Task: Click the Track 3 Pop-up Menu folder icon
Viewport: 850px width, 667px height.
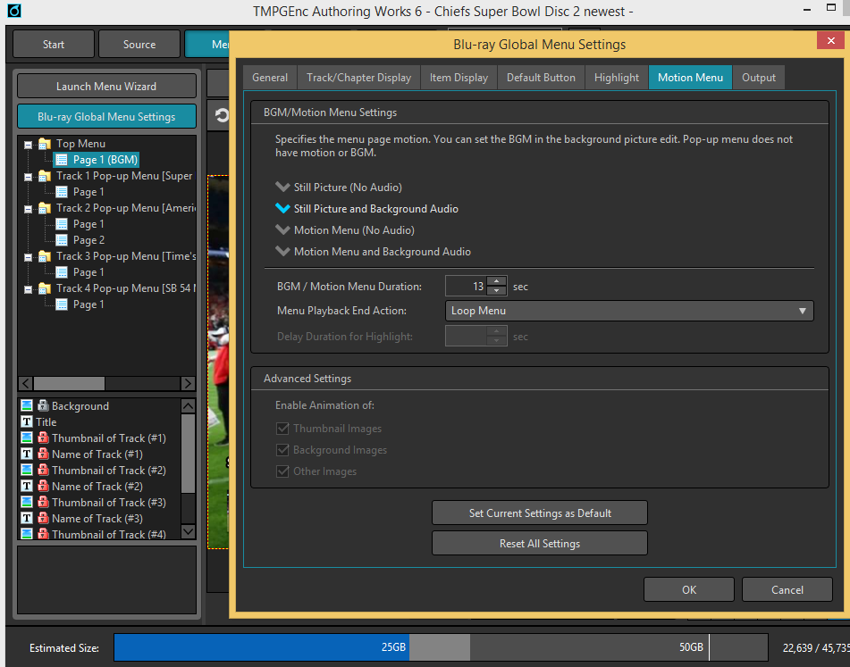Action: 45,256
